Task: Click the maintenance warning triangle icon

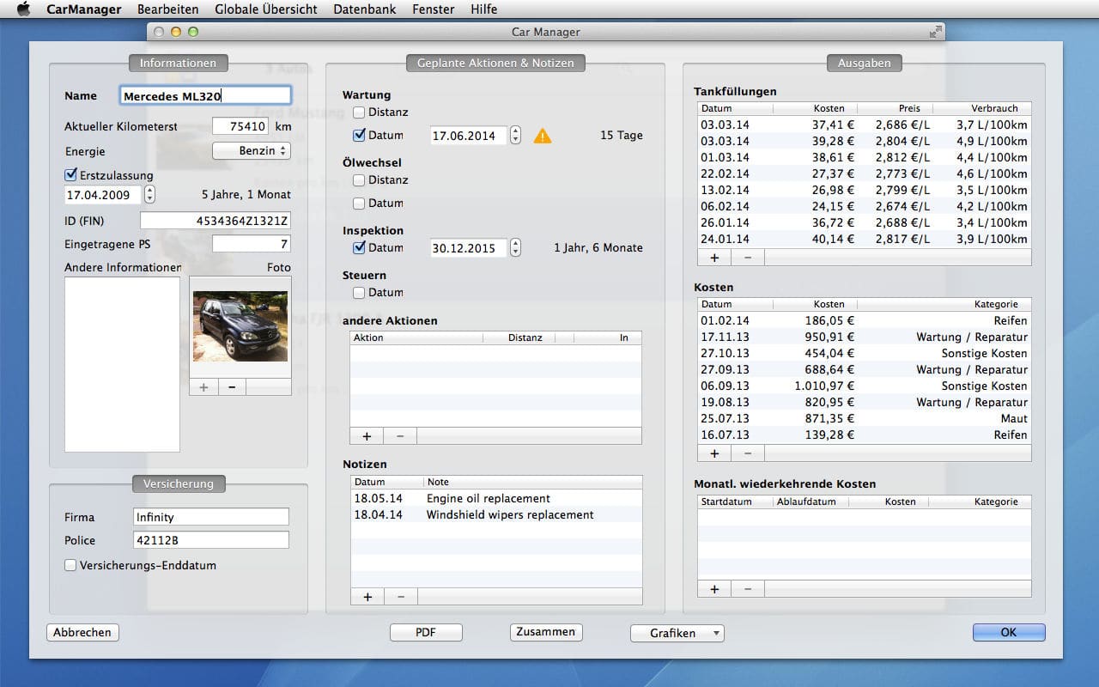Action: tap(543, 136)
